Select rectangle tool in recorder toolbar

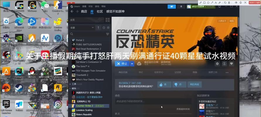pyautogui.click(x=204, y=3)
